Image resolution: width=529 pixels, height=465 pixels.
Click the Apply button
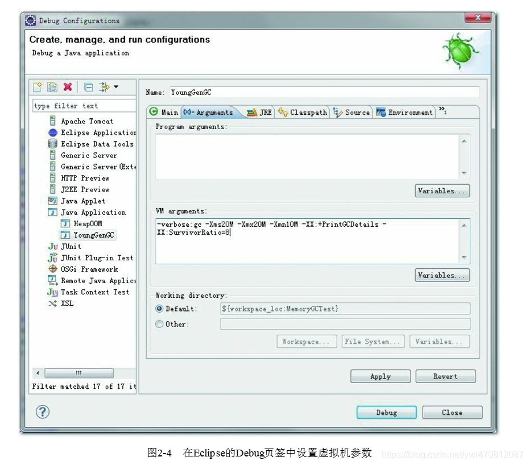pos(381,376)
